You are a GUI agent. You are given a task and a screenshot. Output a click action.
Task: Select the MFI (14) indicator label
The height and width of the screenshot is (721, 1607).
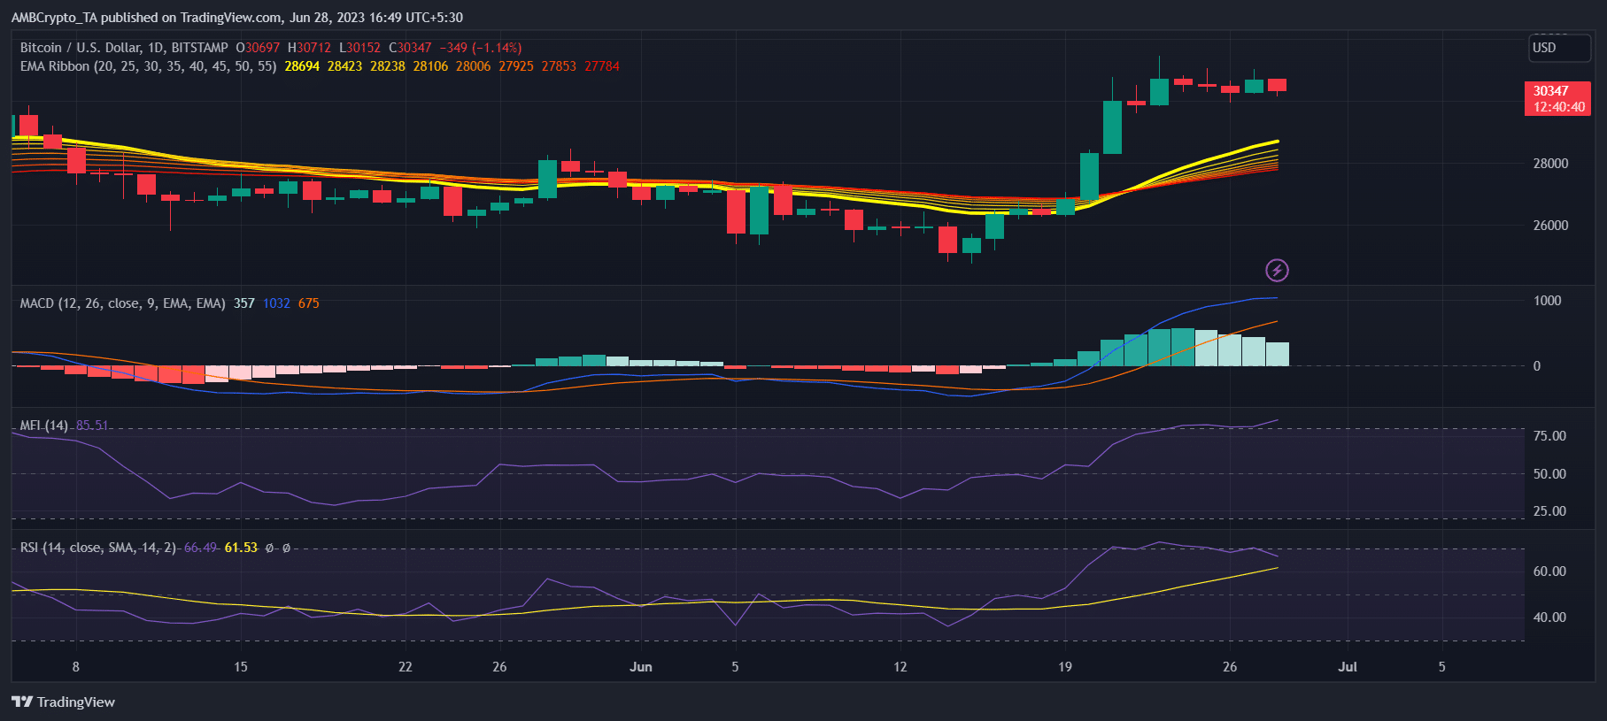(44, 426)
